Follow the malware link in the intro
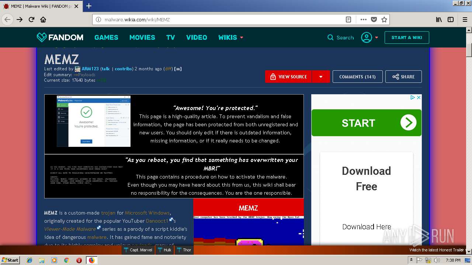The width and height of the screenshot is (472, 265). (x=97, y=237)
